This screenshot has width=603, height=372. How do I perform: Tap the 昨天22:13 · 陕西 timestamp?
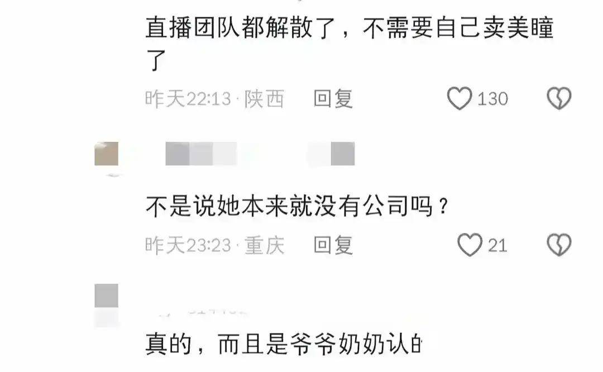click(x=214, y=99)
